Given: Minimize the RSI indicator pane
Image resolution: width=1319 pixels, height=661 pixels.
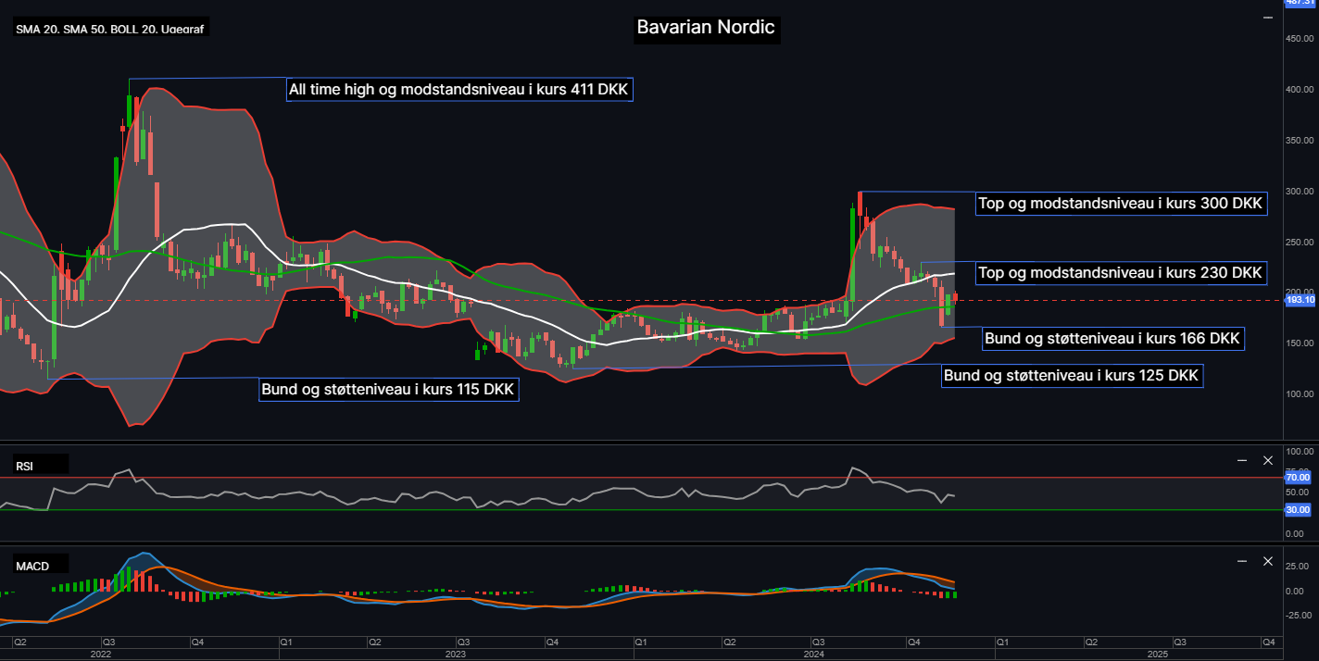Looking at the screenshot, I should point(1242,460).
